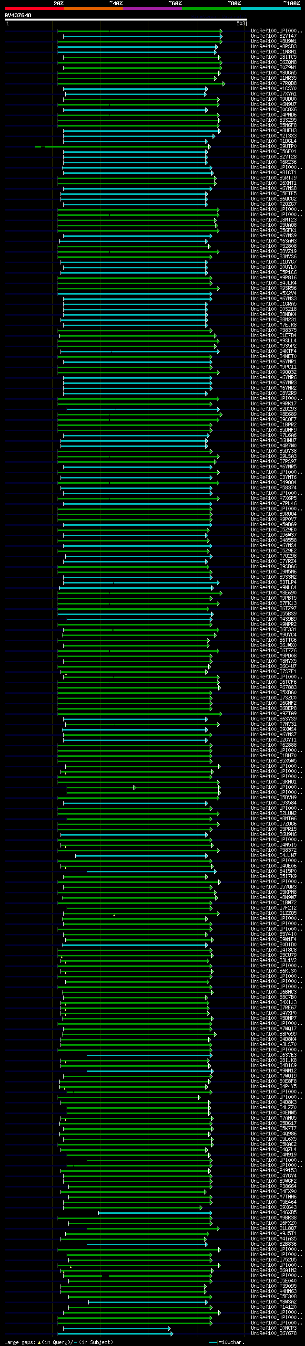Click label UniRef100_Q6XHT1
Viewport: 305px width, 1346px height.
[273, 183]
